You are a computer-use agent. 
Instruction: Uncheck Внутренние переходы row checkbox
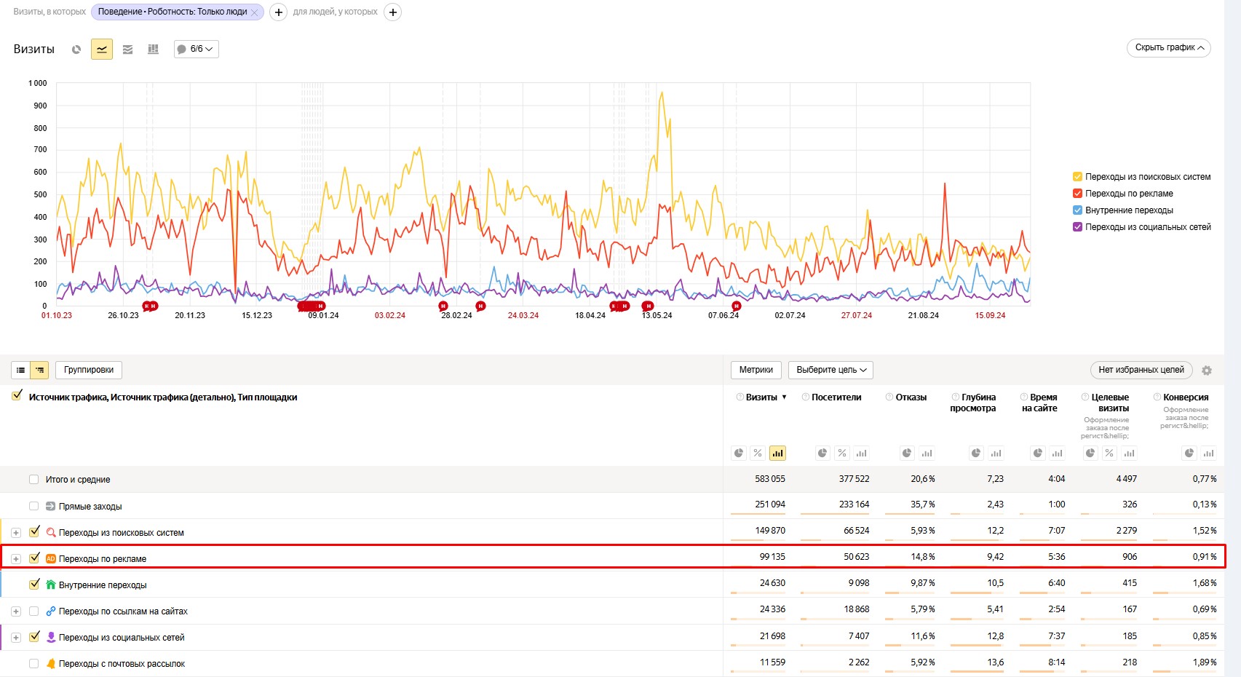[x=34, y=585]
